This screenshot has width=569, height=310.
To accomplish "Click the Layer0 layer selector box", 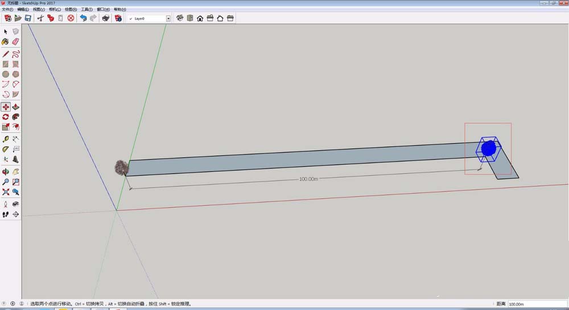I will (x=148, y=18).
